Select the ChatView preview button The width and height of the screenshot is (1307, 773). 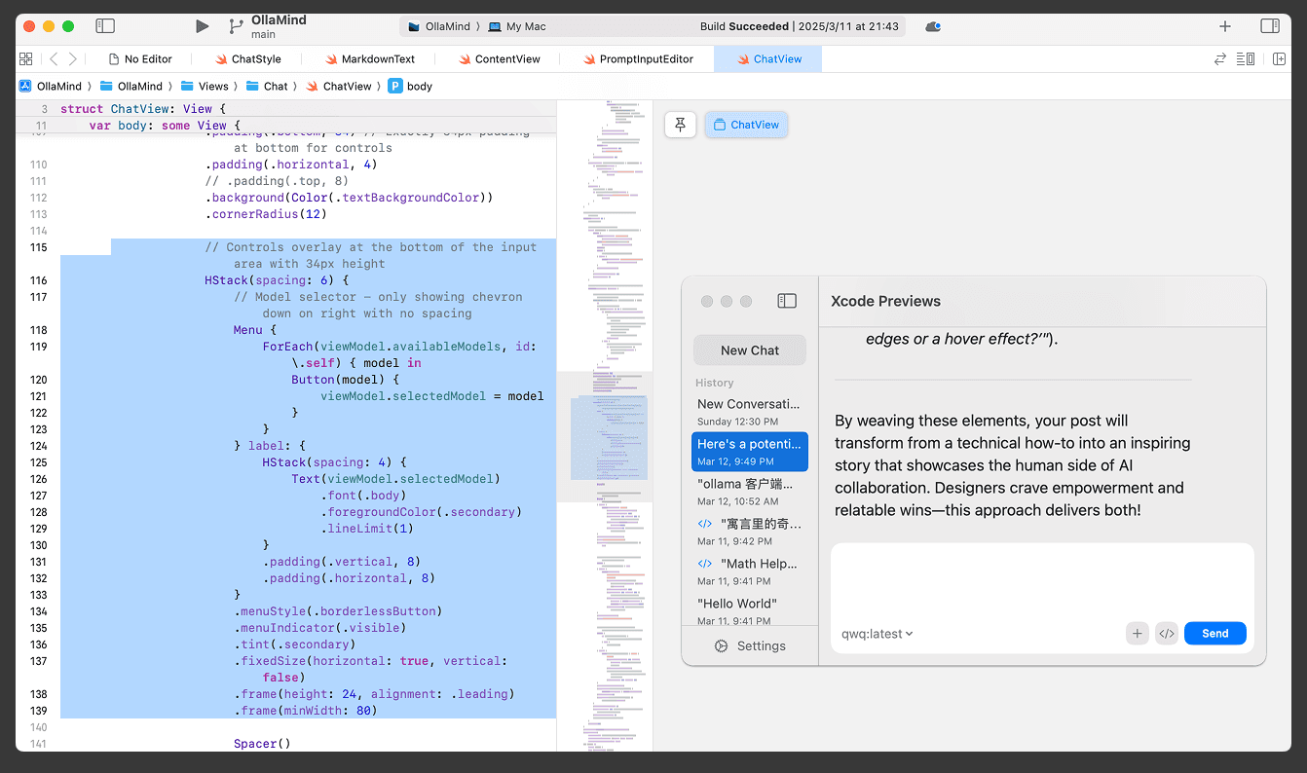[x=746, y=125]
